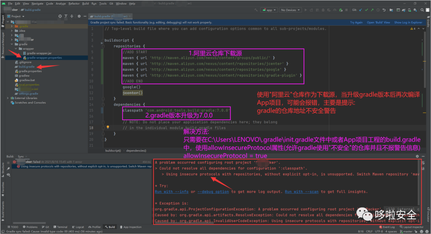Expand External Libraries node

coord(8,98)
